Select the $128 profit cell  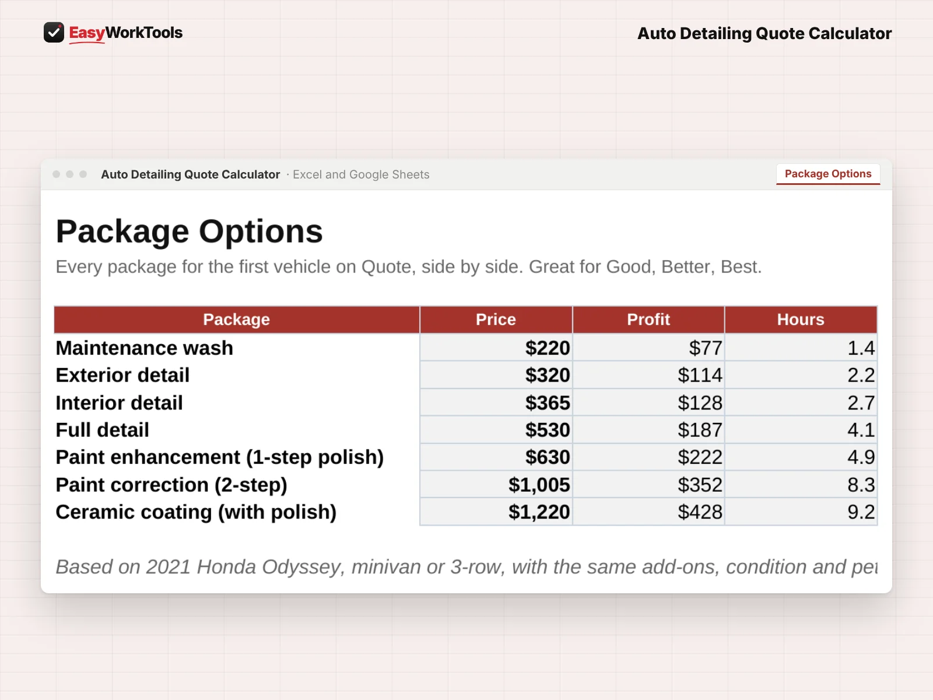[648, 402]
